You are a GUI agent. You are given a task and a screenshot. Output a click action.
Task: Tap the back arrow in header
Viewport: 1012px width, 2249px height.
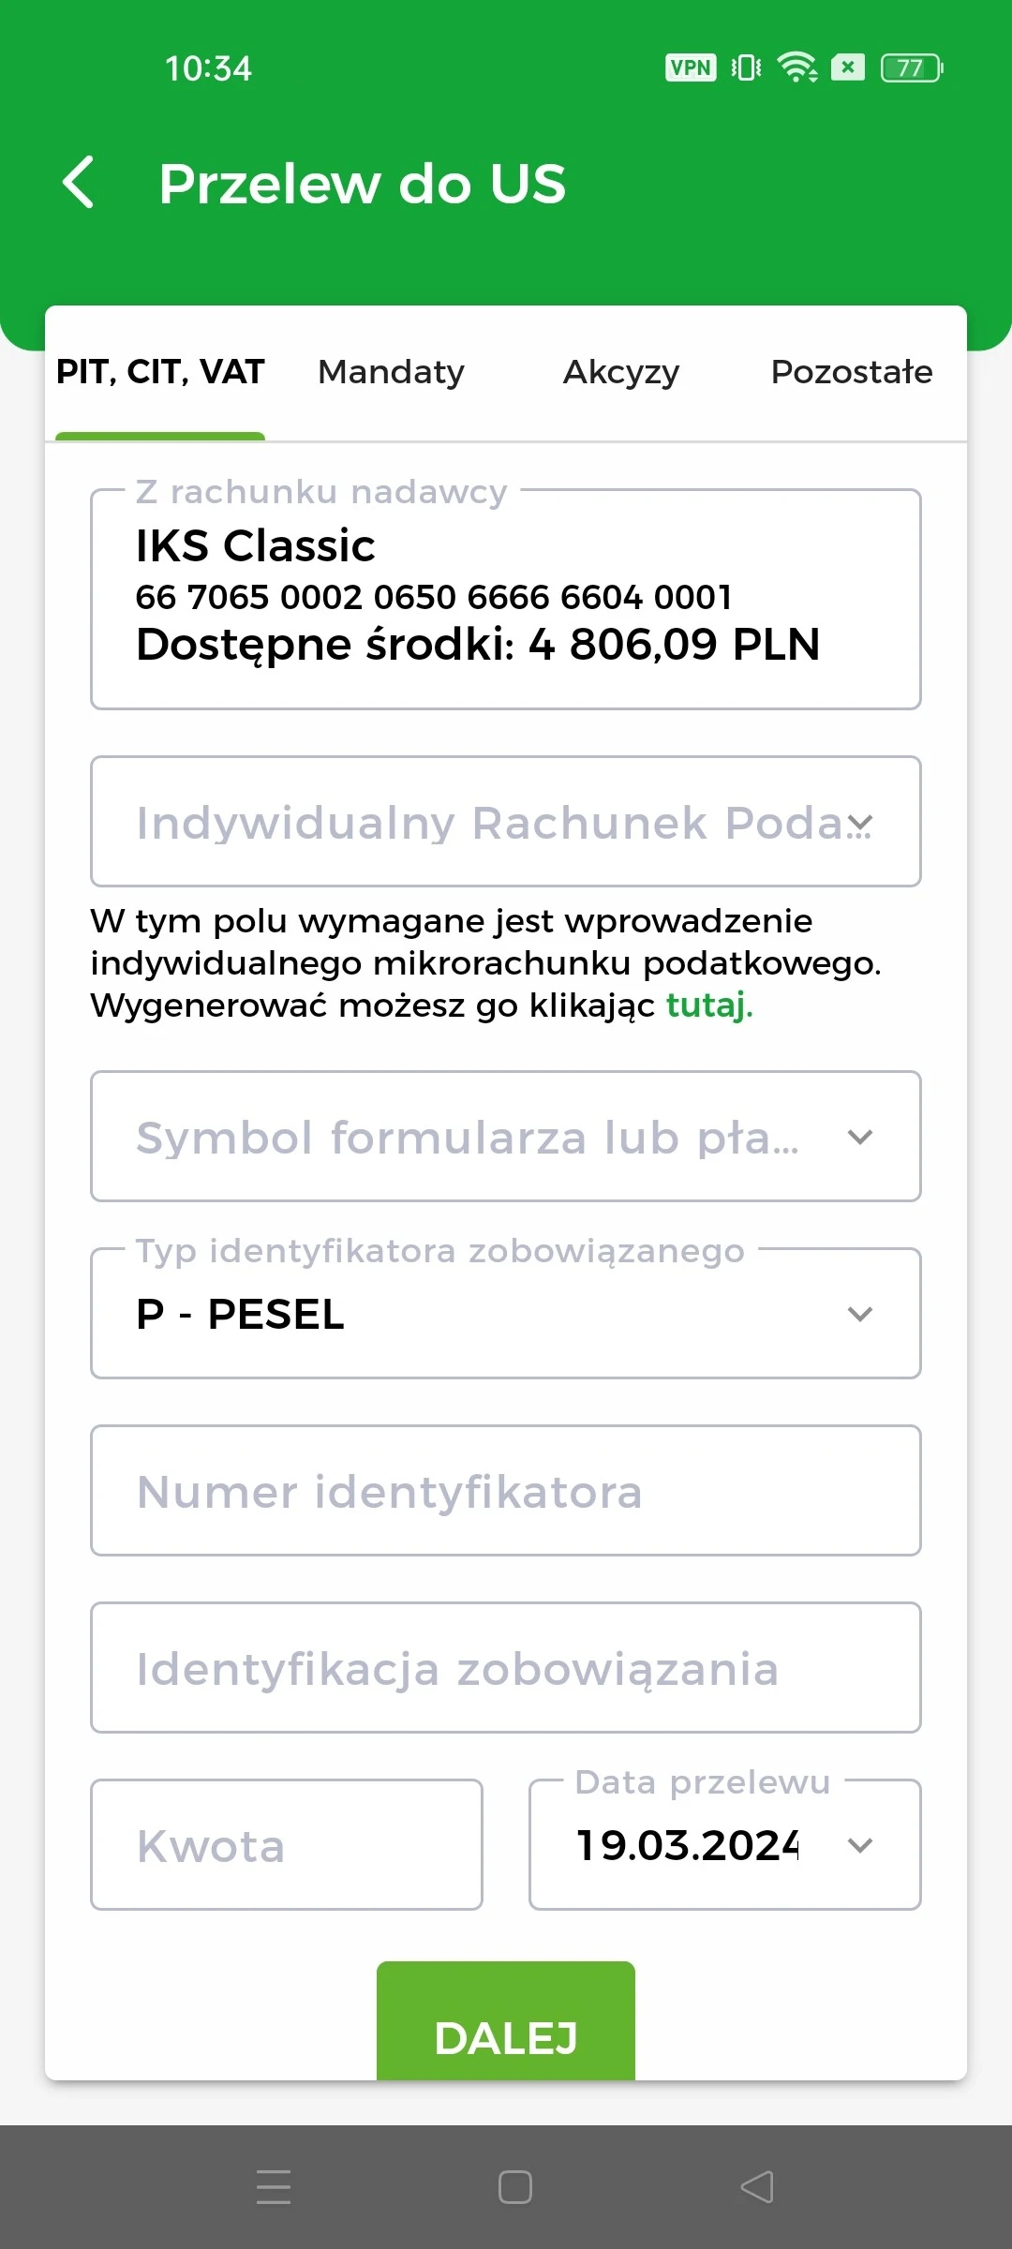tap(79, 182)
